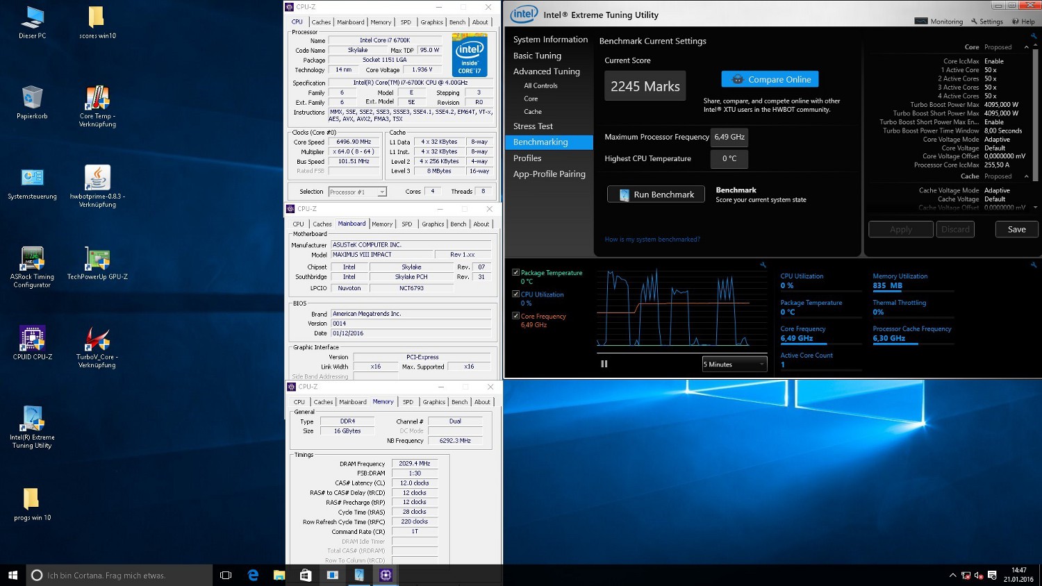1042x586 pixels.
Task: Toggle Core Frequency graph checkbox
Action: 515,315
